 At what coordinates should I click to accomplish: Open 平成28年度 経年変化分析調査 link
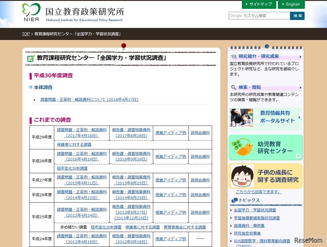tap(72, 168)
